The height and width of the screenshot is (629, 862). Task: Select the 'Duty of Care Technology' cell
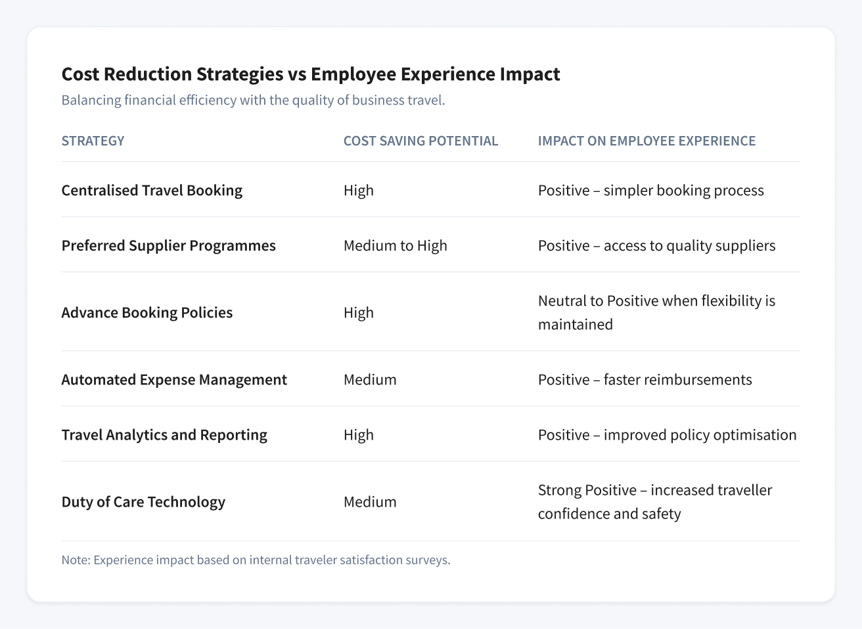coord(143,502)
